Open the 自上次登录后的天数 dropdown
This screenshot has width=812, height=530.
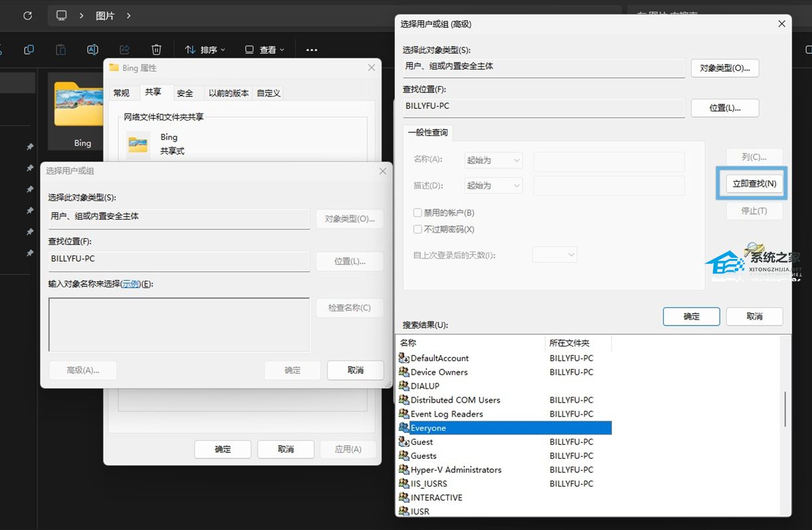coord(554,254)
